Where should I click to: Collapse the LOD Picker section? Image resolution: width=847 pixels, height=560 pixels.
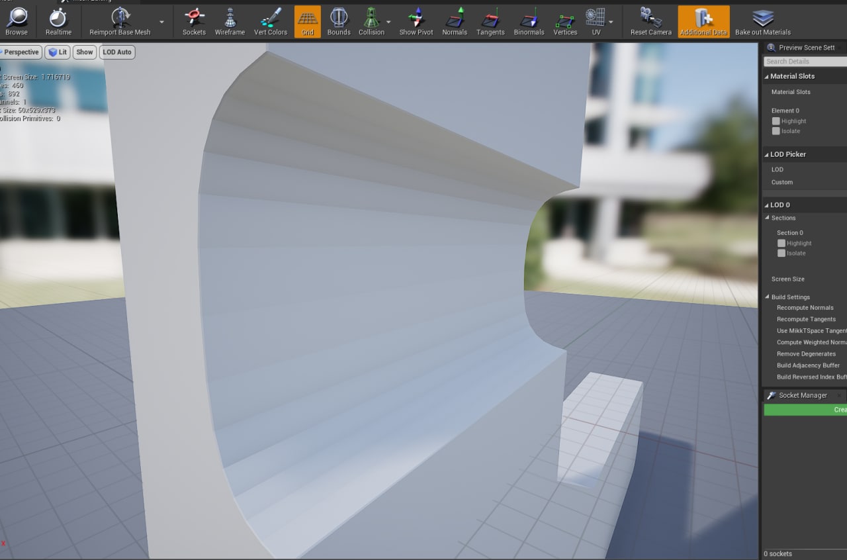click(767, 154)
